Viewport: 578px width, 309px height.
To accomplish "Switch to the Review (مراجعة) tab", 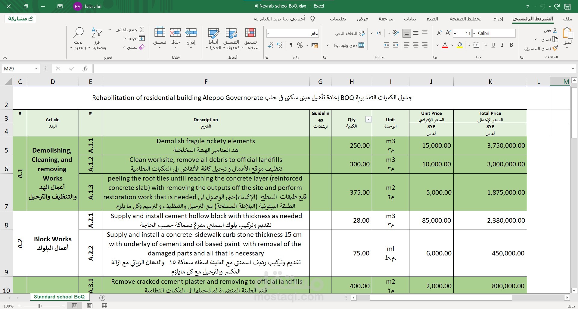I will click(x=386, y=19).
